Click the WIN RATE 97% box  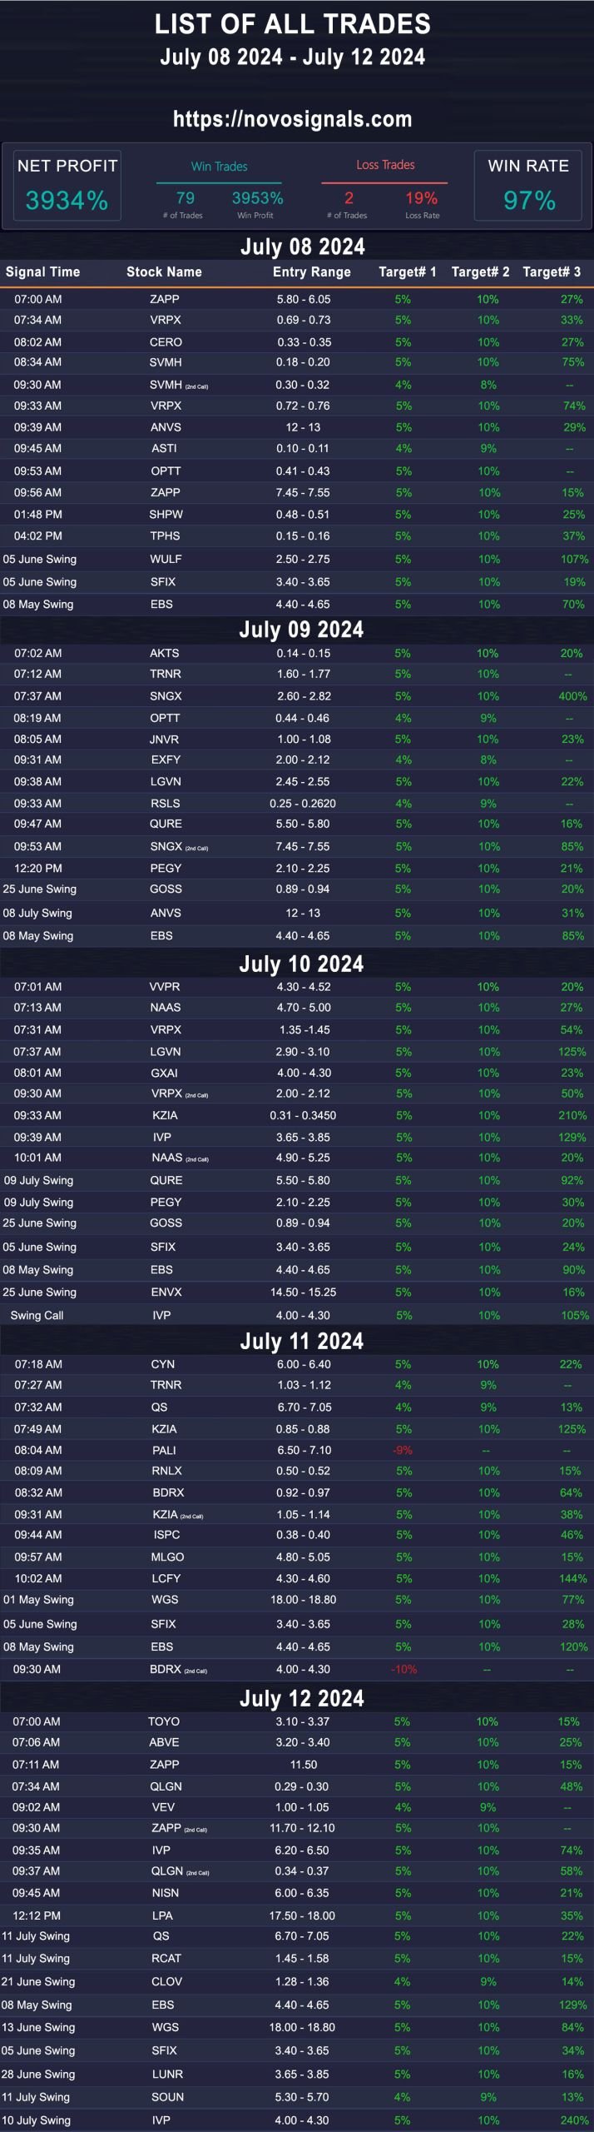coord(528,186)
